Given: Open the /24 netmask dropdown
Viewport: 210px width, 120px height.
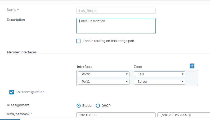Looking at the screenshot, I should pos(183,115).
